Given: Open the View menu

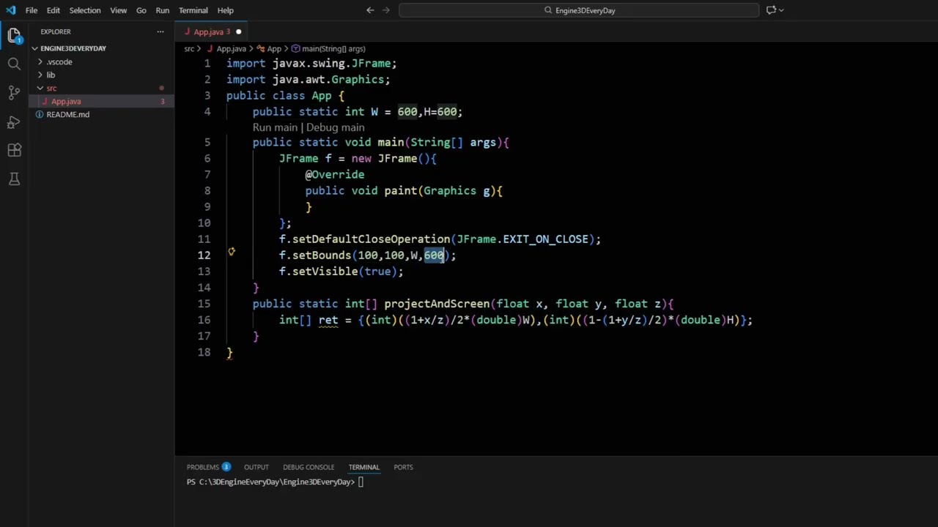Looking at the screenshot, I should click(x=118, y=10).
